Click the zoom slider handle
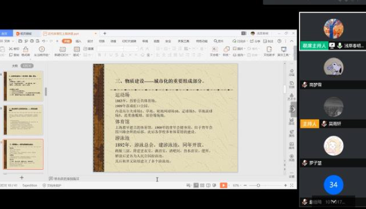Screen dimensions: 366x209 259,186
